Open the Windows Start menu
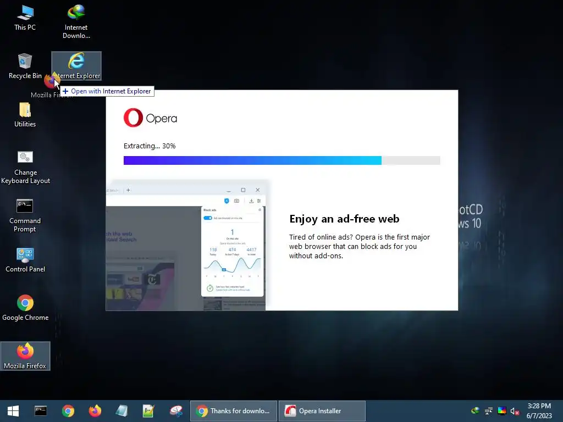This screenshot has height=422, width=563. 13,411
